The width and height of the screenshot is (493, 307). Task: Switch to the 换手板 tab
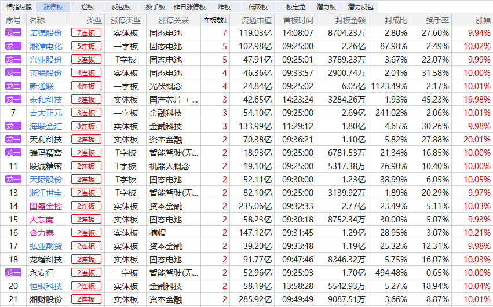coord(156,7)
